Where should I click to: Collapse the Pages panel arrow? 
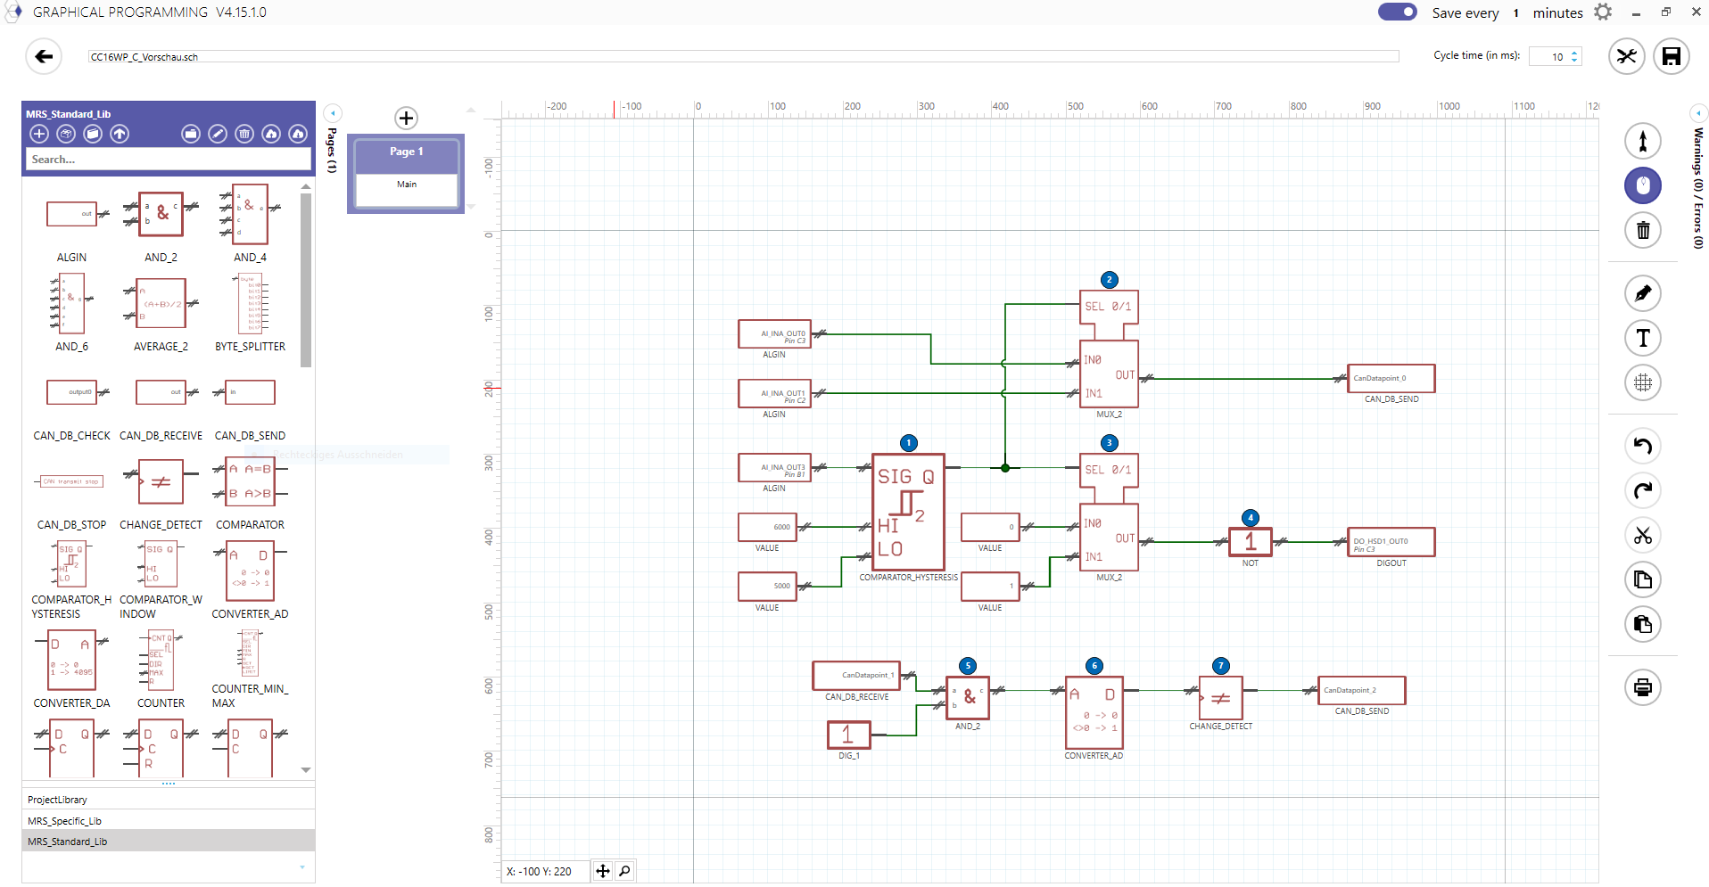333,113
